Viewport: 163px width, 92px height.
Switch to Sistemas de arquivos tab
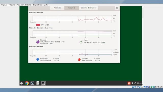(x=88, y=8)
